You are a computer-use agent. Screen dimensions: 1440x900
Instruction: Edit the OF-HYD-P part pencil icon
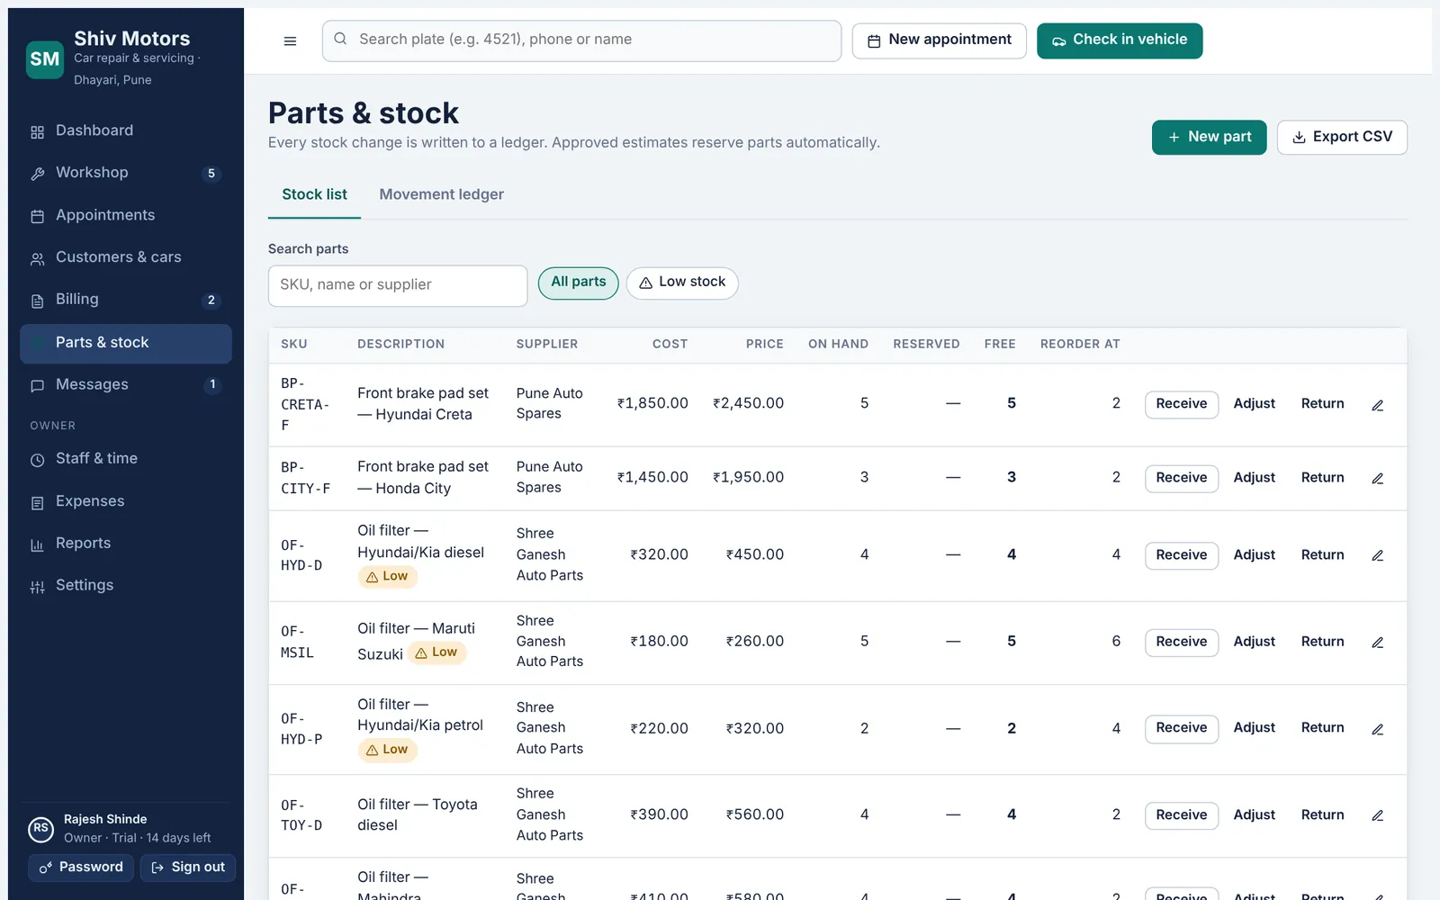[1378, 730]
